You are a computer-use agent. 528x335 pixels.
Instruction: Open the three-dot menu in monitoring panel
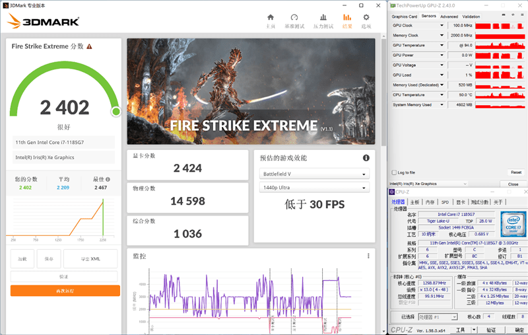[x=368, y=256]
